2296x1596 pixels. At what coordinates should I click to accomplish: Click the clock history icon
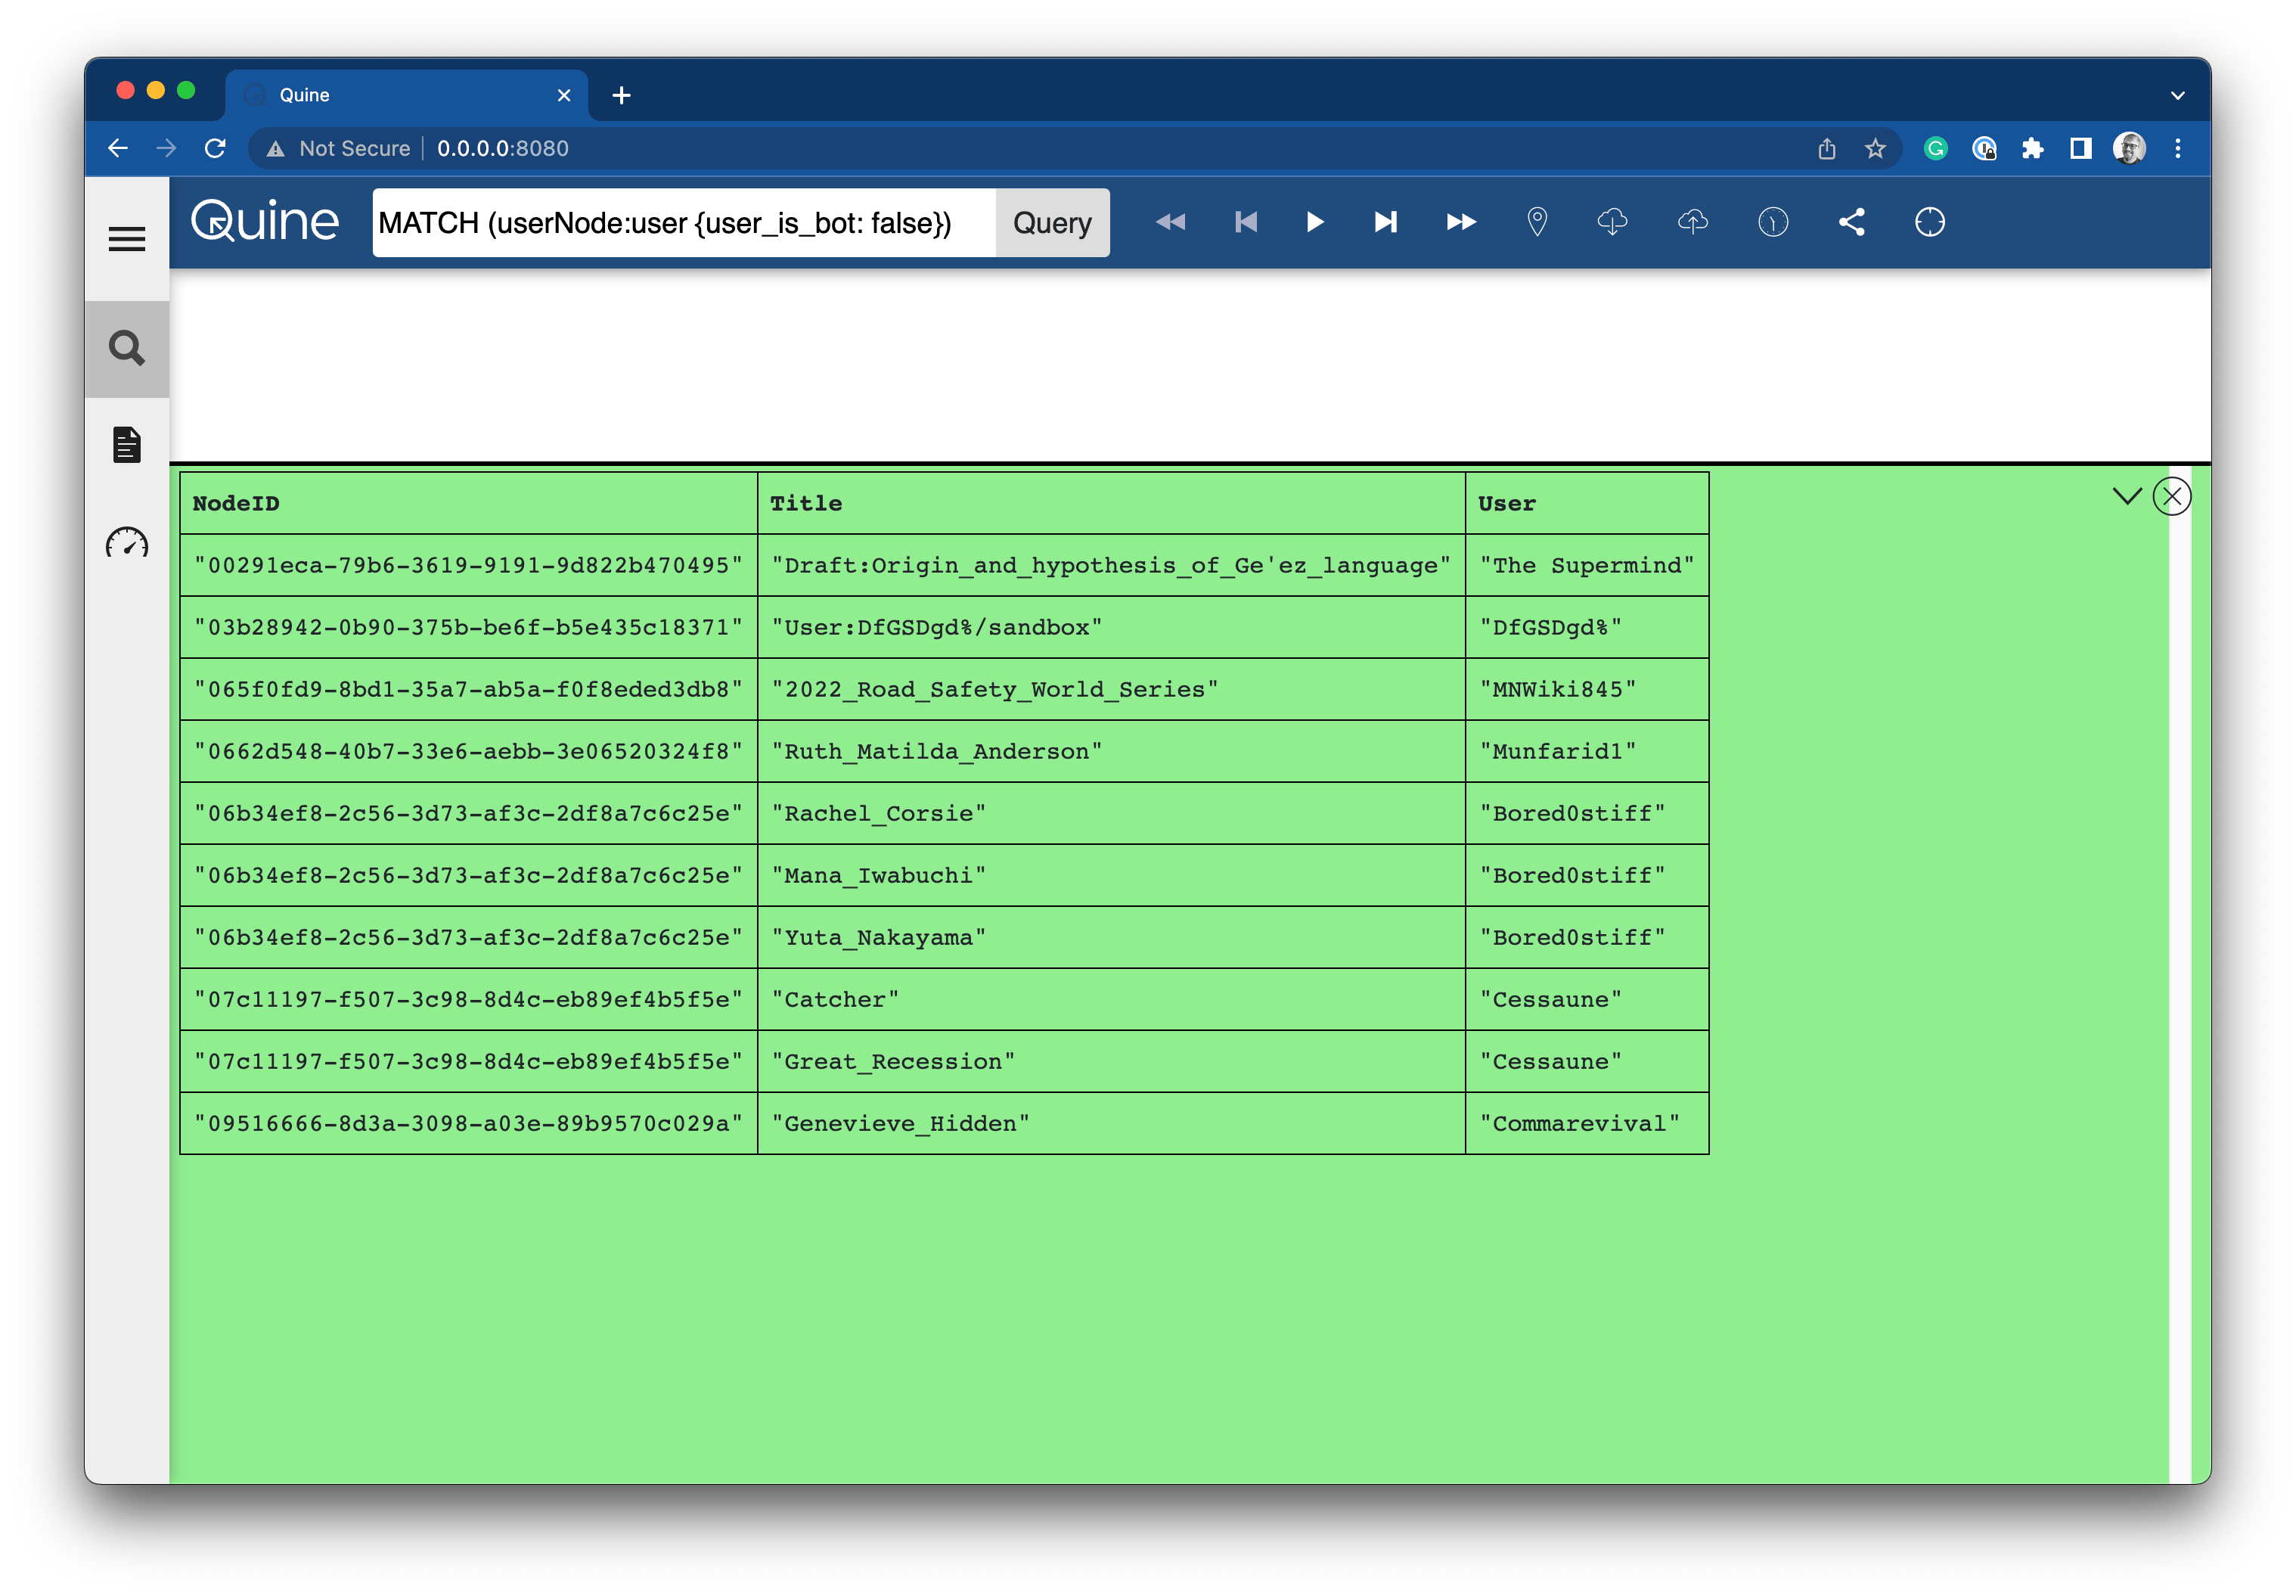[1772, 222]
